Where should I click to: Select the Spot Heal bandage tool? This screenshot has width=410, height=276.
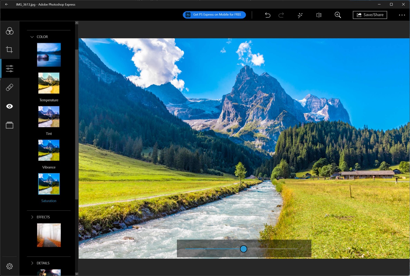(x=10, y=87)
